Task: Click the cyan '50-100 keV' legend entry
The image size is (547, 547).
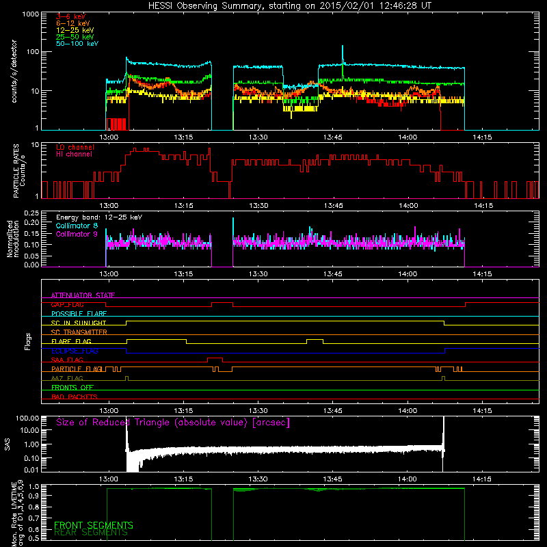Action: click(77, 44)
